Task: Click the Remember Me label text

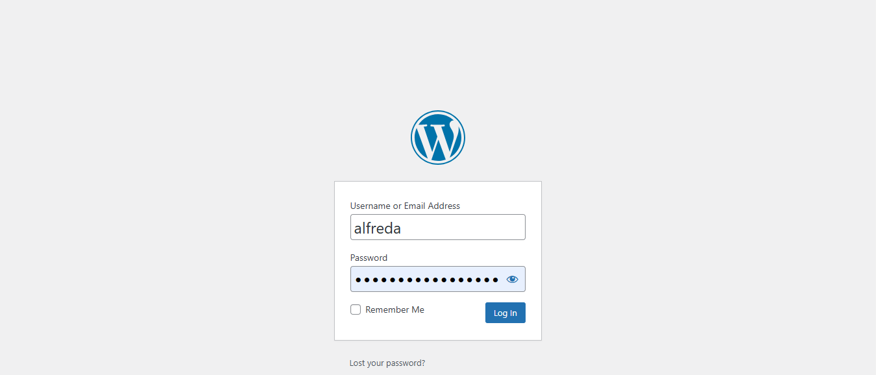Action: [395, 309]
